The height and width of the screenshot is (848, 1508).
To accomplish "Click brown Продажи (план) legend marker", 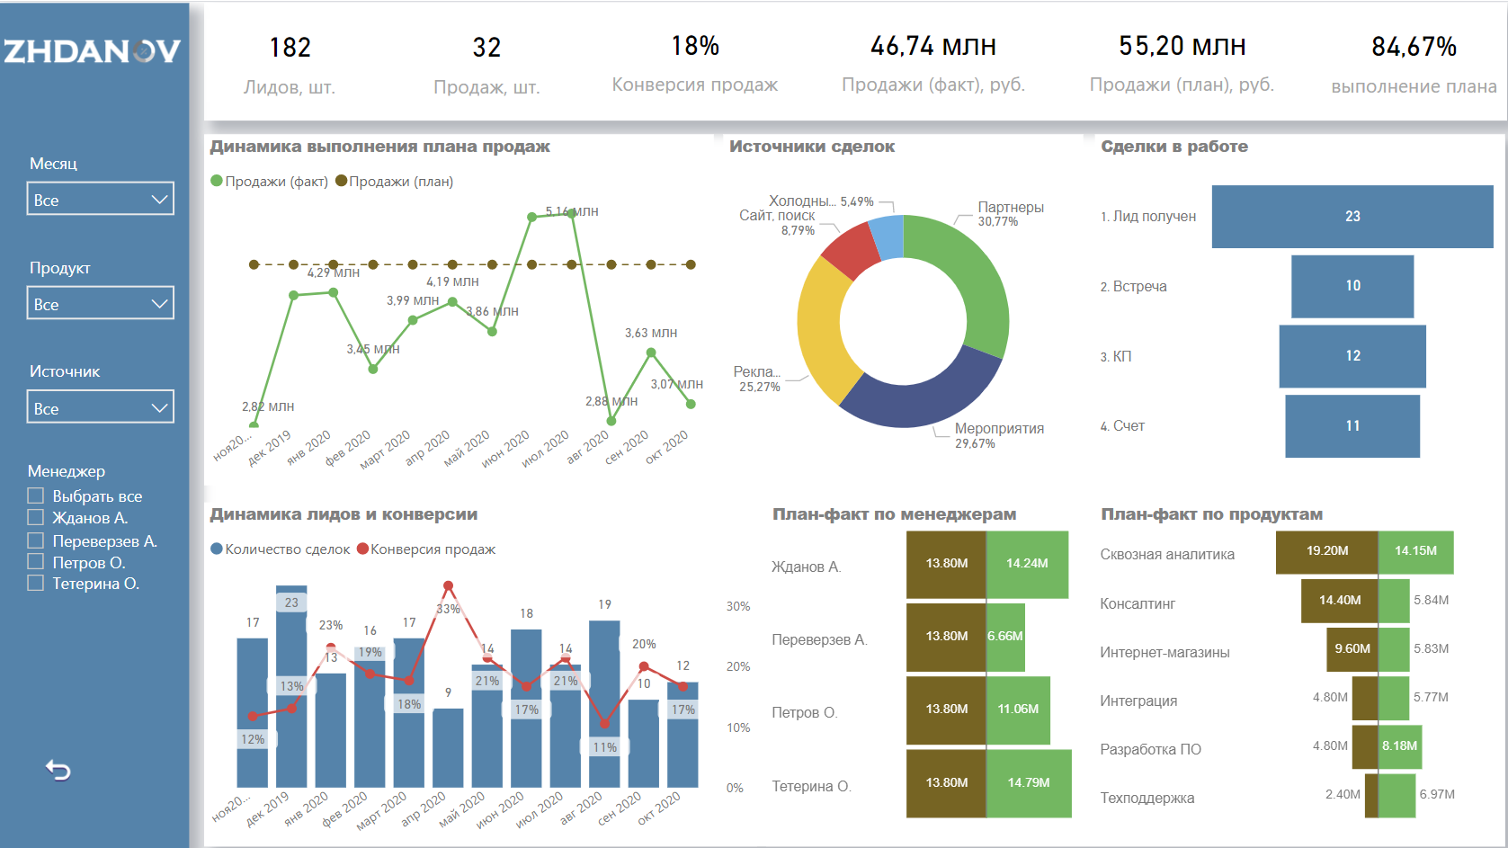I will coord(341,181).
